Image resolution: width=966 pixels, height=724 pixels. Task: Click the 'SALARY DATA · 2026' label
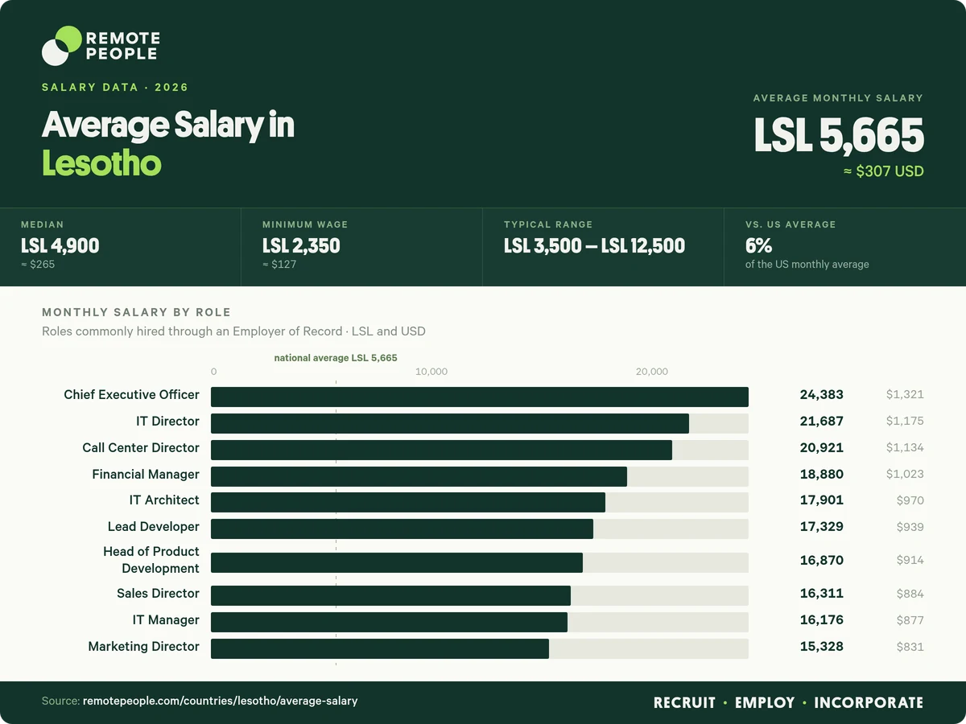(x=115, y=87)
